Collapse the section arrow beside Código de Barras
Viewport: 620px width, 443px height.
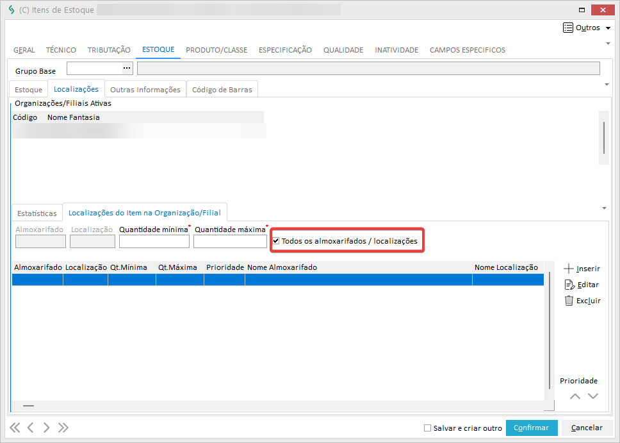pyautogui.click(x=606, y=84)
